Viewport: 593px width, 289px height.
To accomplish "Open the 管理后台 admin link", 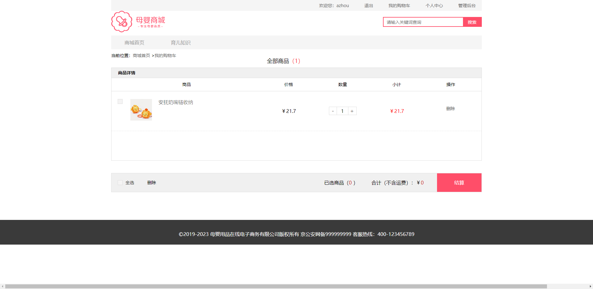I will tap(467, 6).
